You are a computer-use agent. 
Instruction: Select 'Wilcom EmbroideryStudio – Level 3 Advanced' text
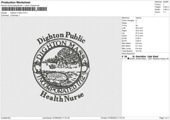pos(20,6)
